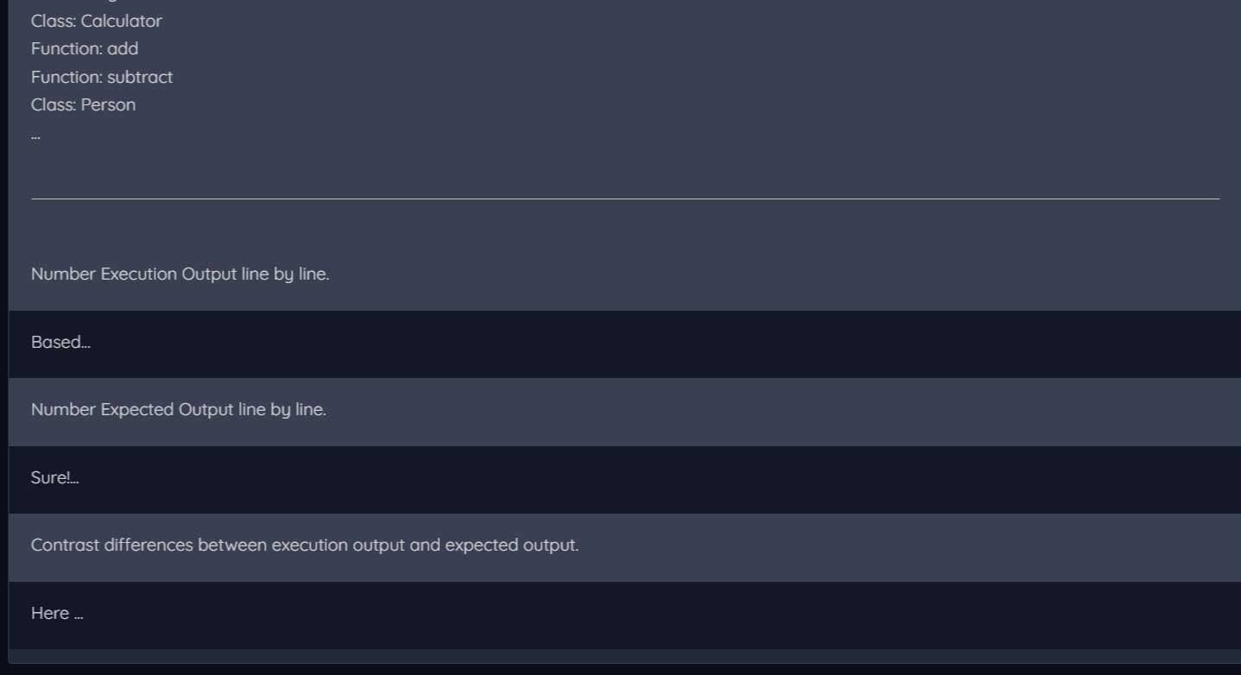Click the "Function:" label before add
Viewport: 1241px width, 675px height.
click(x=66, y=49)
